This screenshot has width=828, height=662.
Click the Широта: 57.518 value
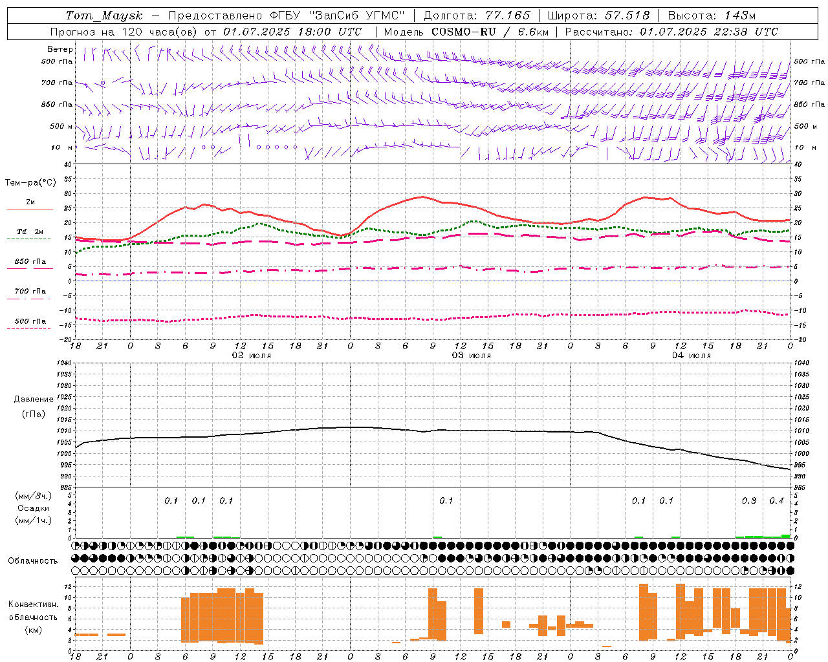tap(598, 16)
